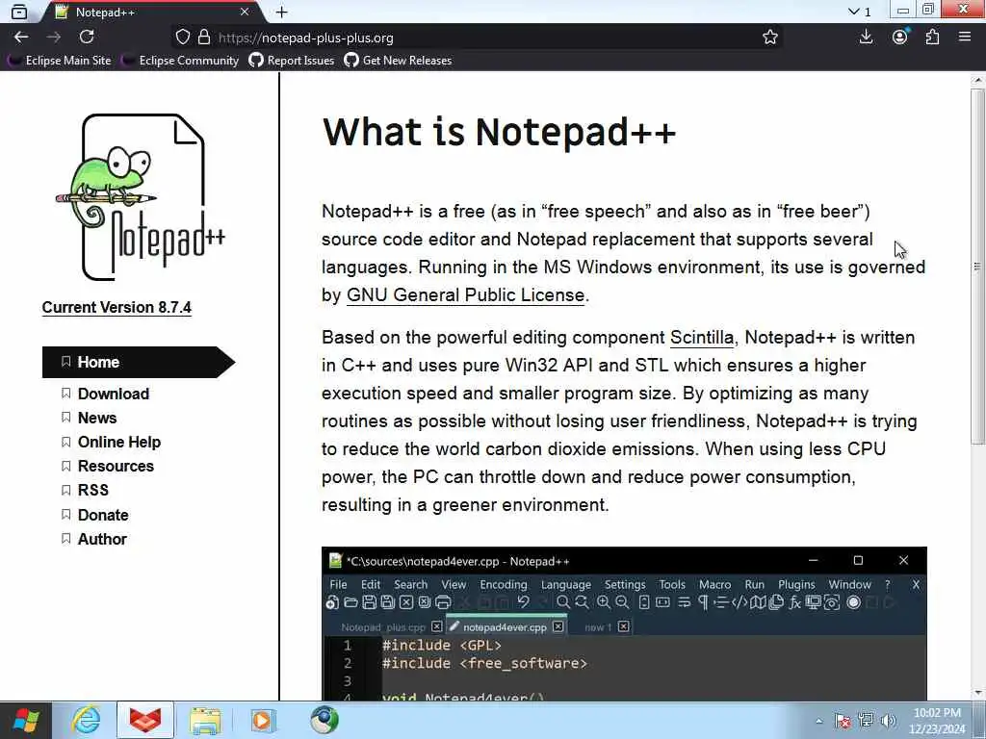Viewport: 986px width, 739px height.
Task: Open the extensions puzzle icon
Action: tap(932, 38)
